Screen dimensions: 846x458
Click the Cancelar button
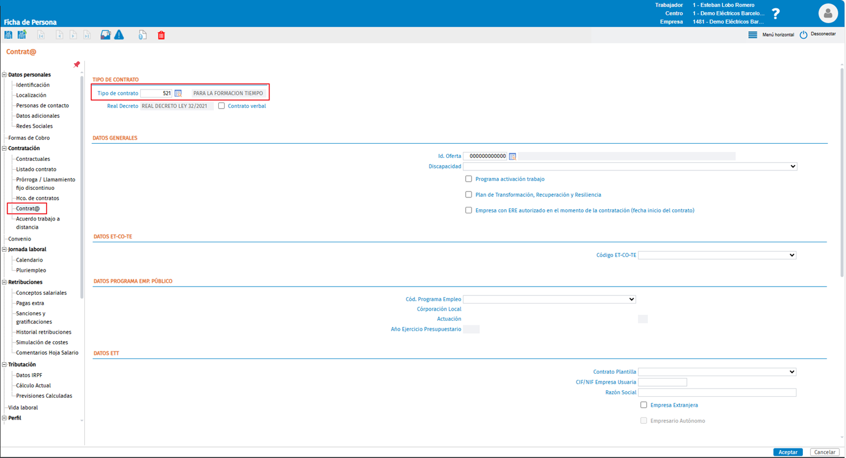(x=824, y=452)
